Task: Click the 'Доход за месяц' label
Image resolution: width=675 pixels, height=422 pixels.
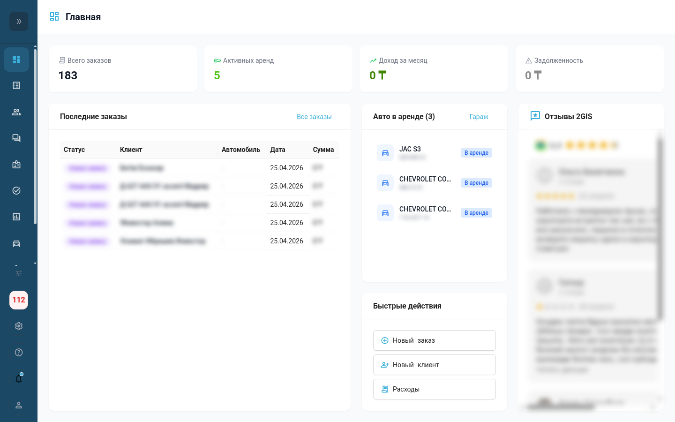Action: point(403,60)
